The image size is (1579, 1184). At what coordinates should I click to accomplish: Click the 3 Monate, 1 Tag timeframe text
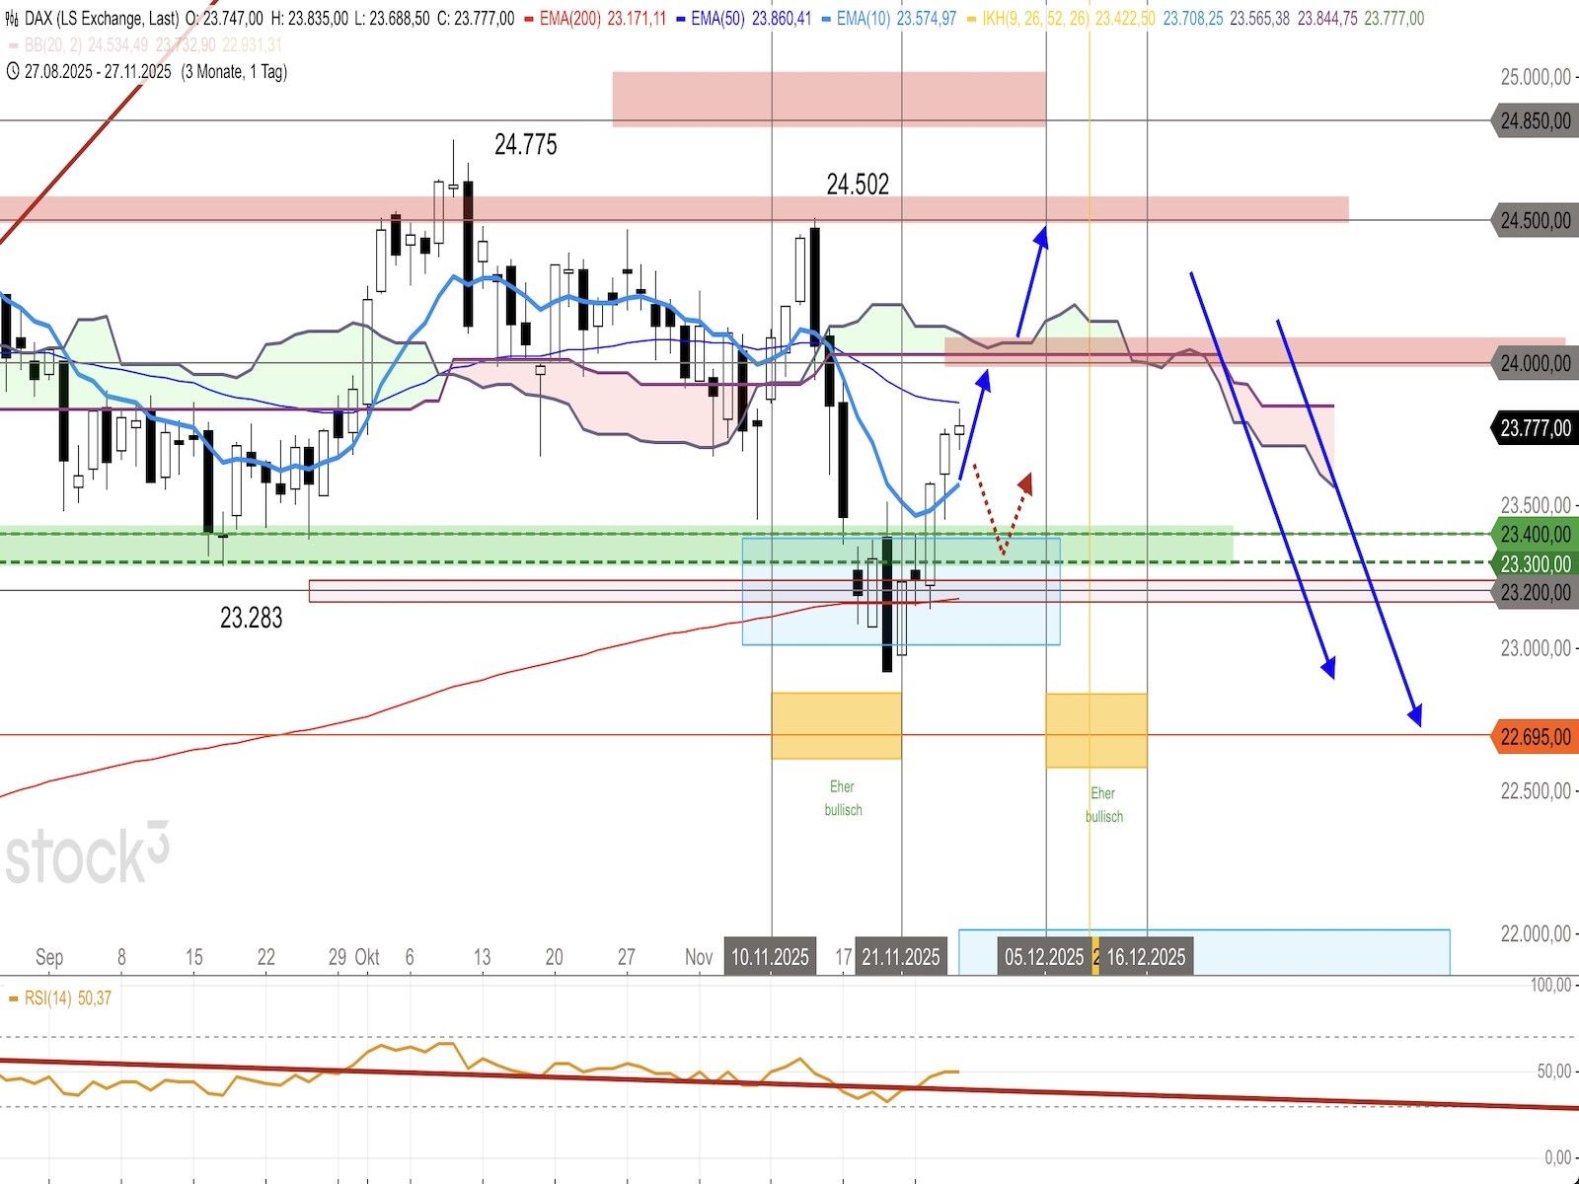click(x=234, y=71)
